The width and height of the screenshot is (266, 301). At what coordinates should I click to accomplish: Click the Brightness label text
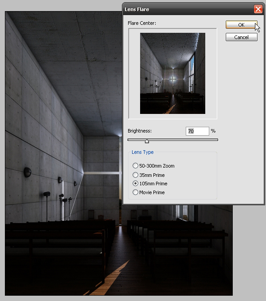click(x=140, y=131)
